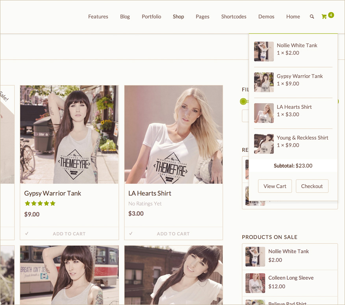Click the Gypsy Warrior Tank product title

(53, 193)
